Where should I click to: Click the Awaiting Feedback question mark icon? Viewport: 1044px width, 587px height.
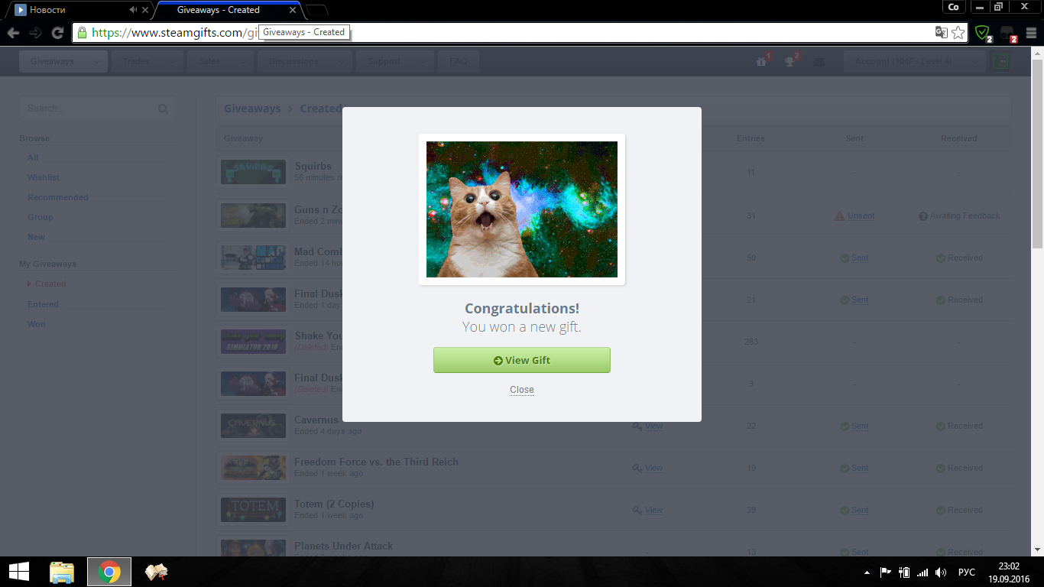pyautogui.click(x=923, y=216)
